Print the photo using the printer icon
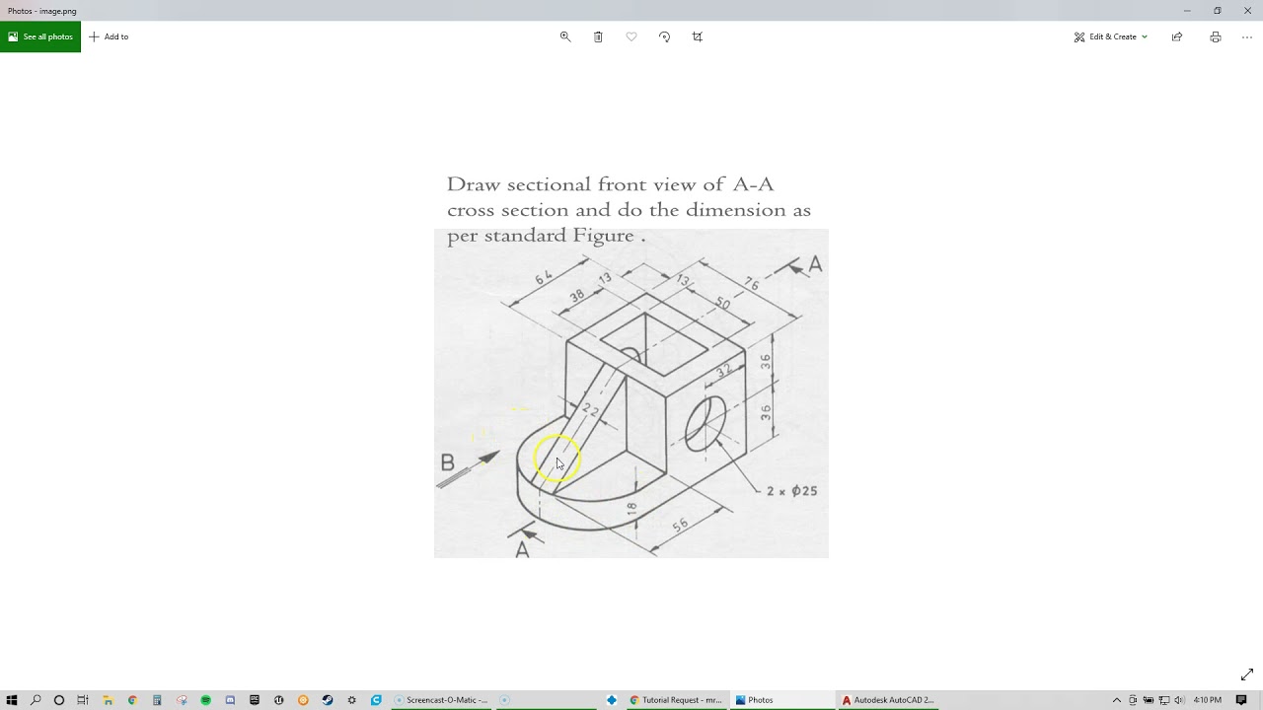Image resolution: width=1263 pixels, height=710 pixels. click(1216, 36)
